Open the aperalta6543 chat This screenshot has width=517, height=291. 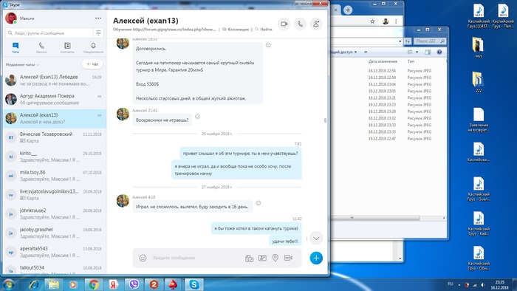point(55,252)
